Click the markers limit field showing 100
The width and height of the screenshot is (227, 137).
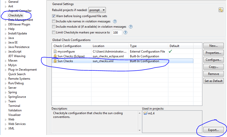click(x=117, y=33)
